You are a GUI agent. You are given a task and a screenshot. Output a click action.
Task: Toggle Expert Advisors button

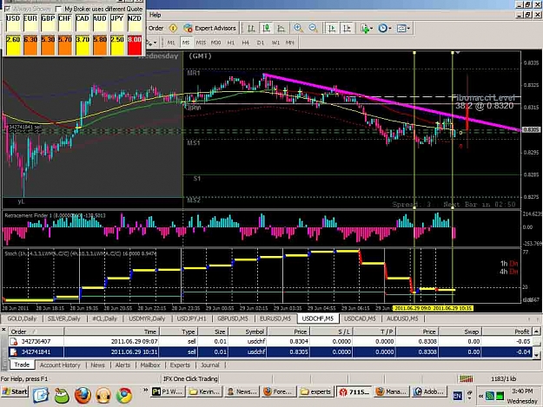click(210, 29)
